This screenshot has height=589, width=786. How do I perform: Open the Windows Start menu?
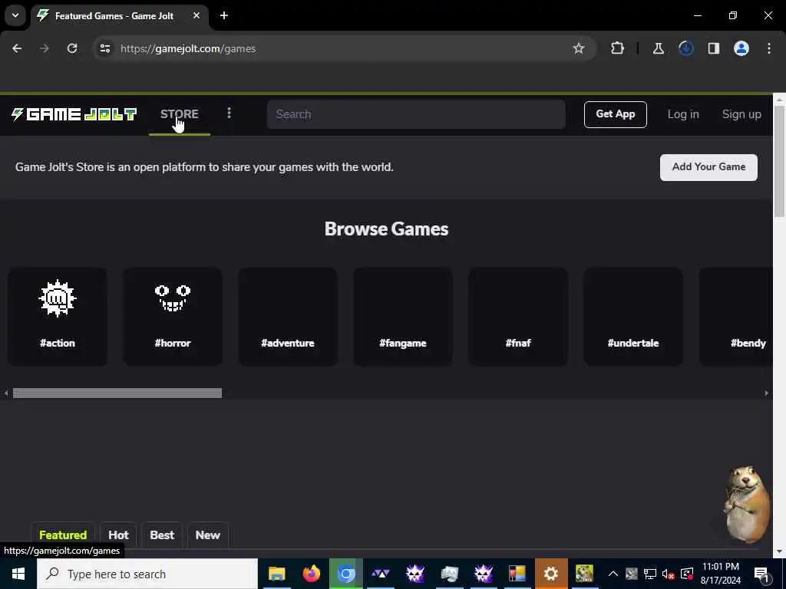click(x=18, y=574)
